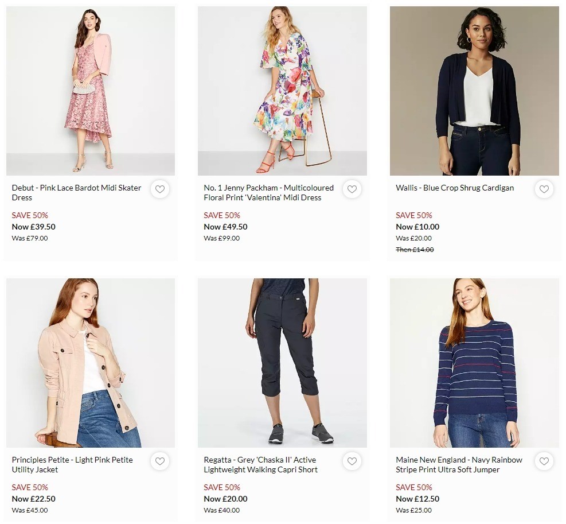
Task: Toggle wishlist status for the Navy Rainbow Stripe Jumper
Action: 544,461
